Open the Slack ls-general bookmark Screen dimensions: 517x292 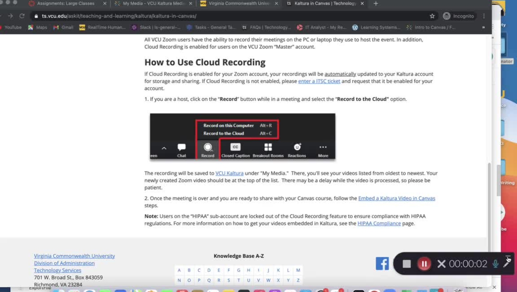157,27
